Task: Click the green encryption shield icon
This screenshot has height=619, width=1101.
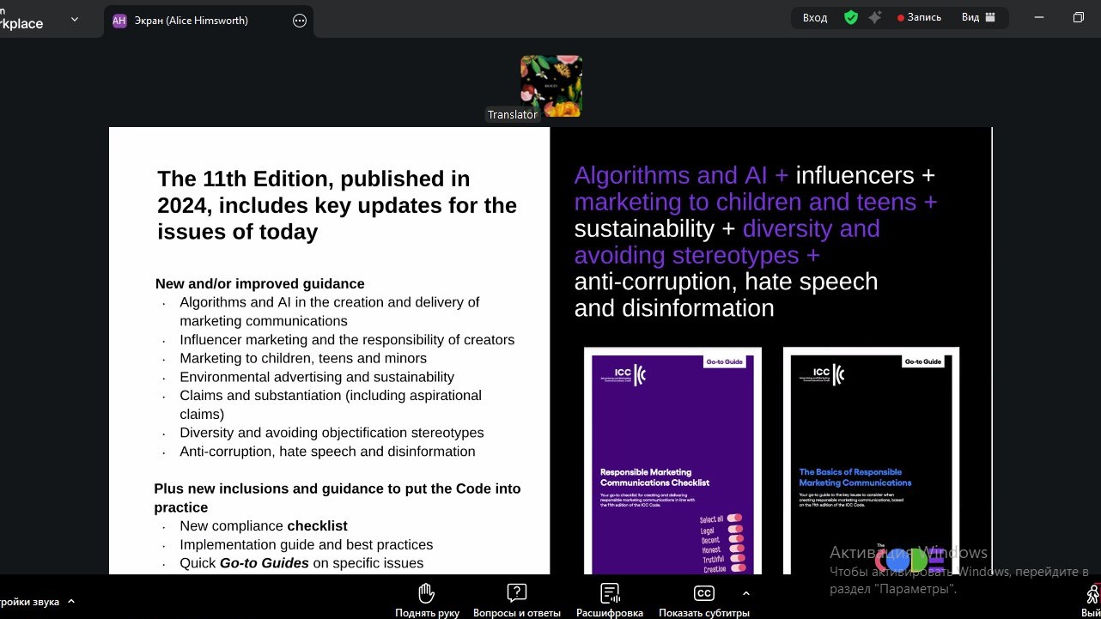Action: (x=850, y=18)
